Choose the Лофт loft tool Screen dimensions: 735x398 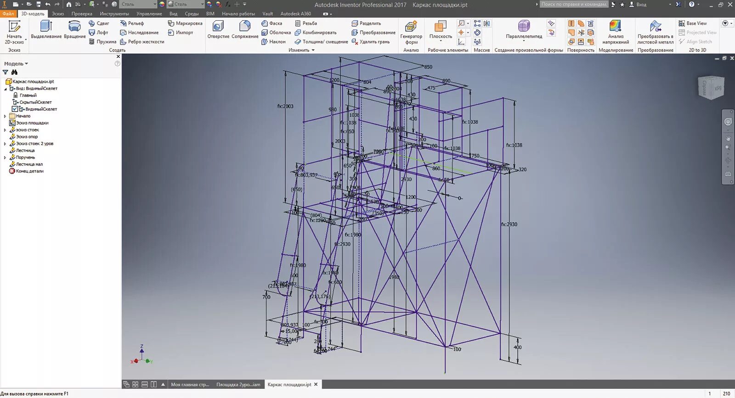coord(98,32)
